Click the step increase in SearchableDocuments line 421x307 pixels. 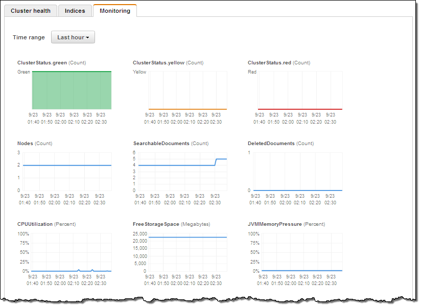pyautogui.click(x=216, y=162)
